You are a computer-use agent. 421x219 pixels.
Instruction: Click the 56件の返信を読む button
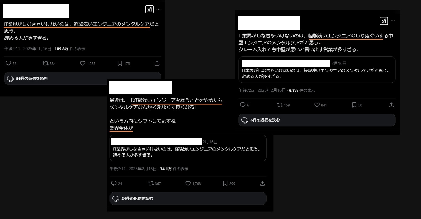[x=83, y=78]
